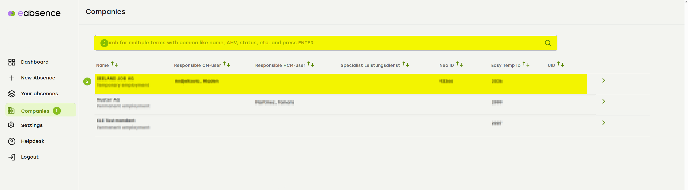Open the second company row chevron
This screenshot has height=190, width=688.
pos(604,101)
